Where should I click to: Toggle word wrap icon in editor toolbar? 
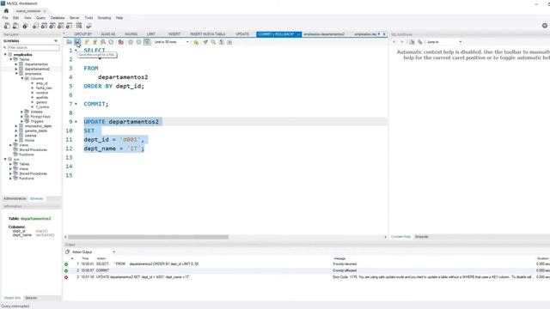click(229, 42)
